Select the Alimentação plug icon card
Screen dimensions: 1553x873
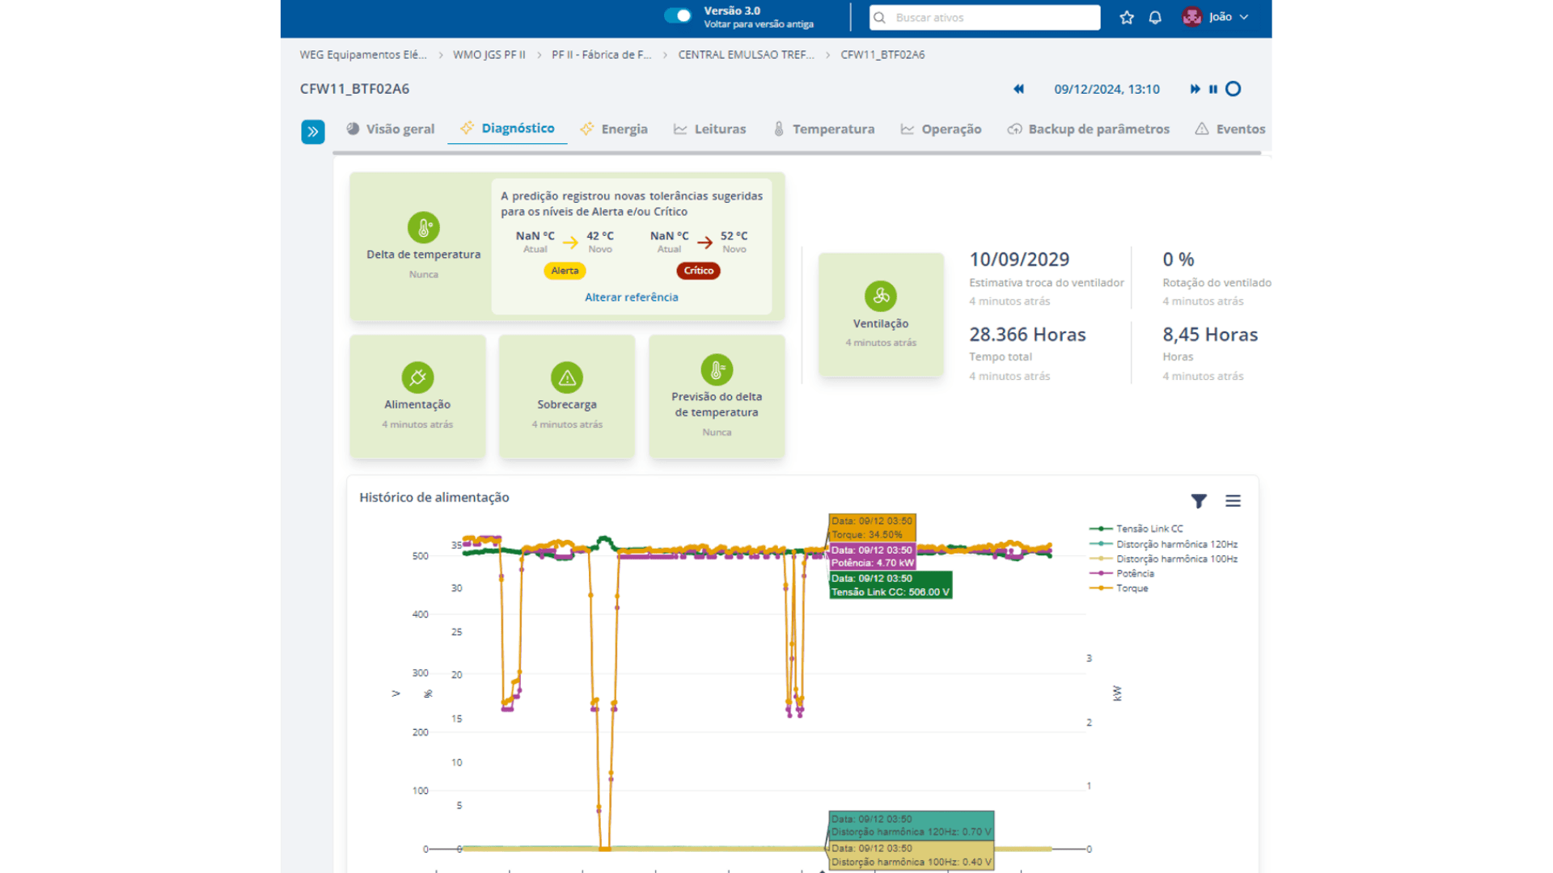pyautogui.click(x=417, y=397)
